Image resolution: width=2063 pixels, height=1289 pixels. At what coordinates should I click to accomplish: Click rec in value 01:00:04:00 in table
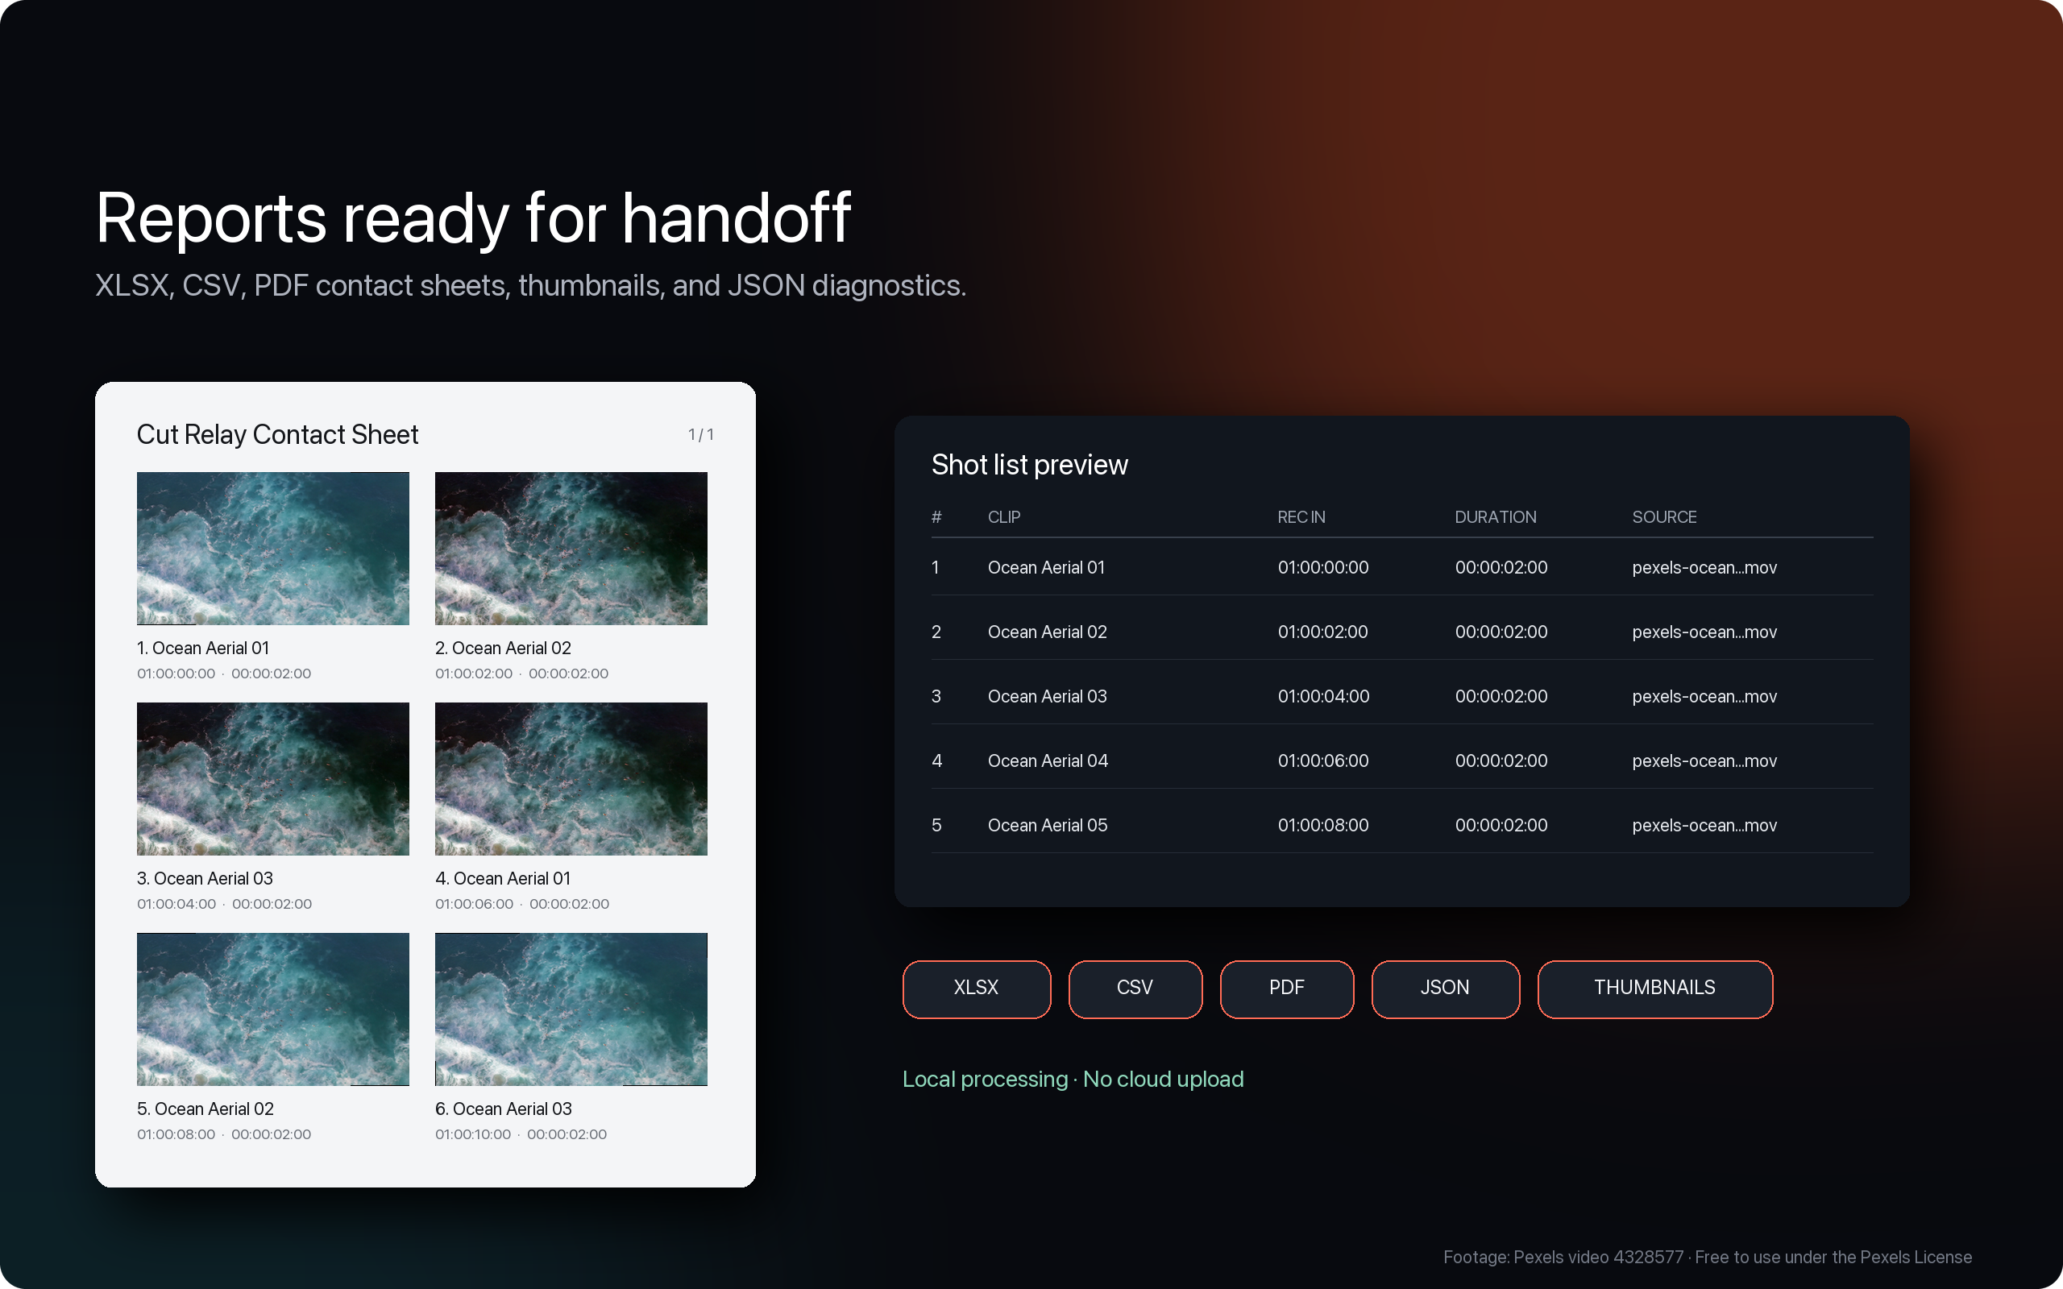1323,697
